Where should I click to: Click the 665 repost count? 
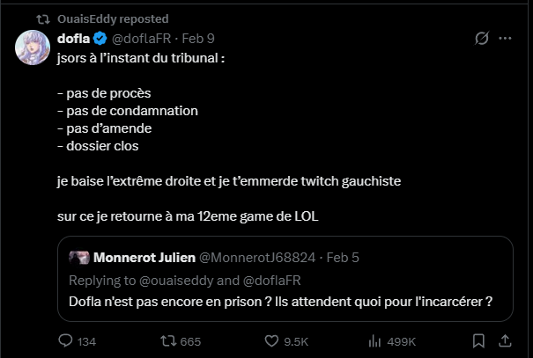coord(190,340)
